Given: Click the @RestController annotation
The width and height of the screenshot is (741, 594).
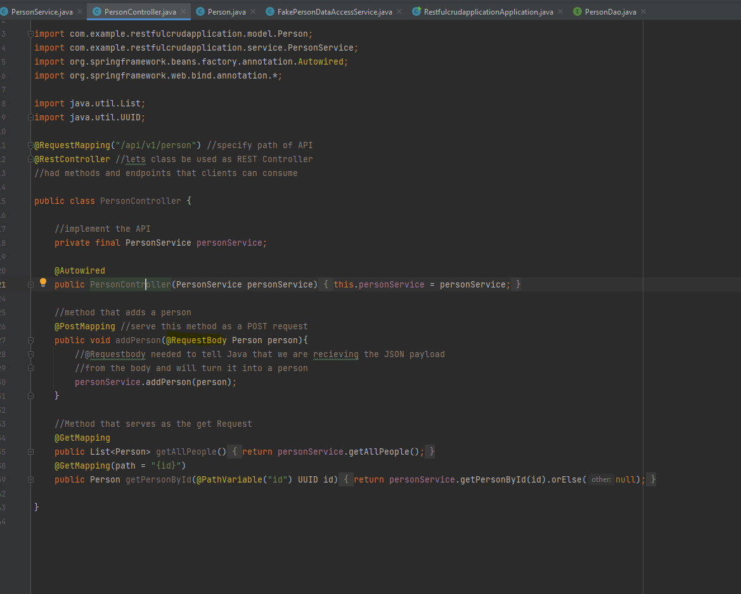Looking at the screenshot, I should [72, 159].
